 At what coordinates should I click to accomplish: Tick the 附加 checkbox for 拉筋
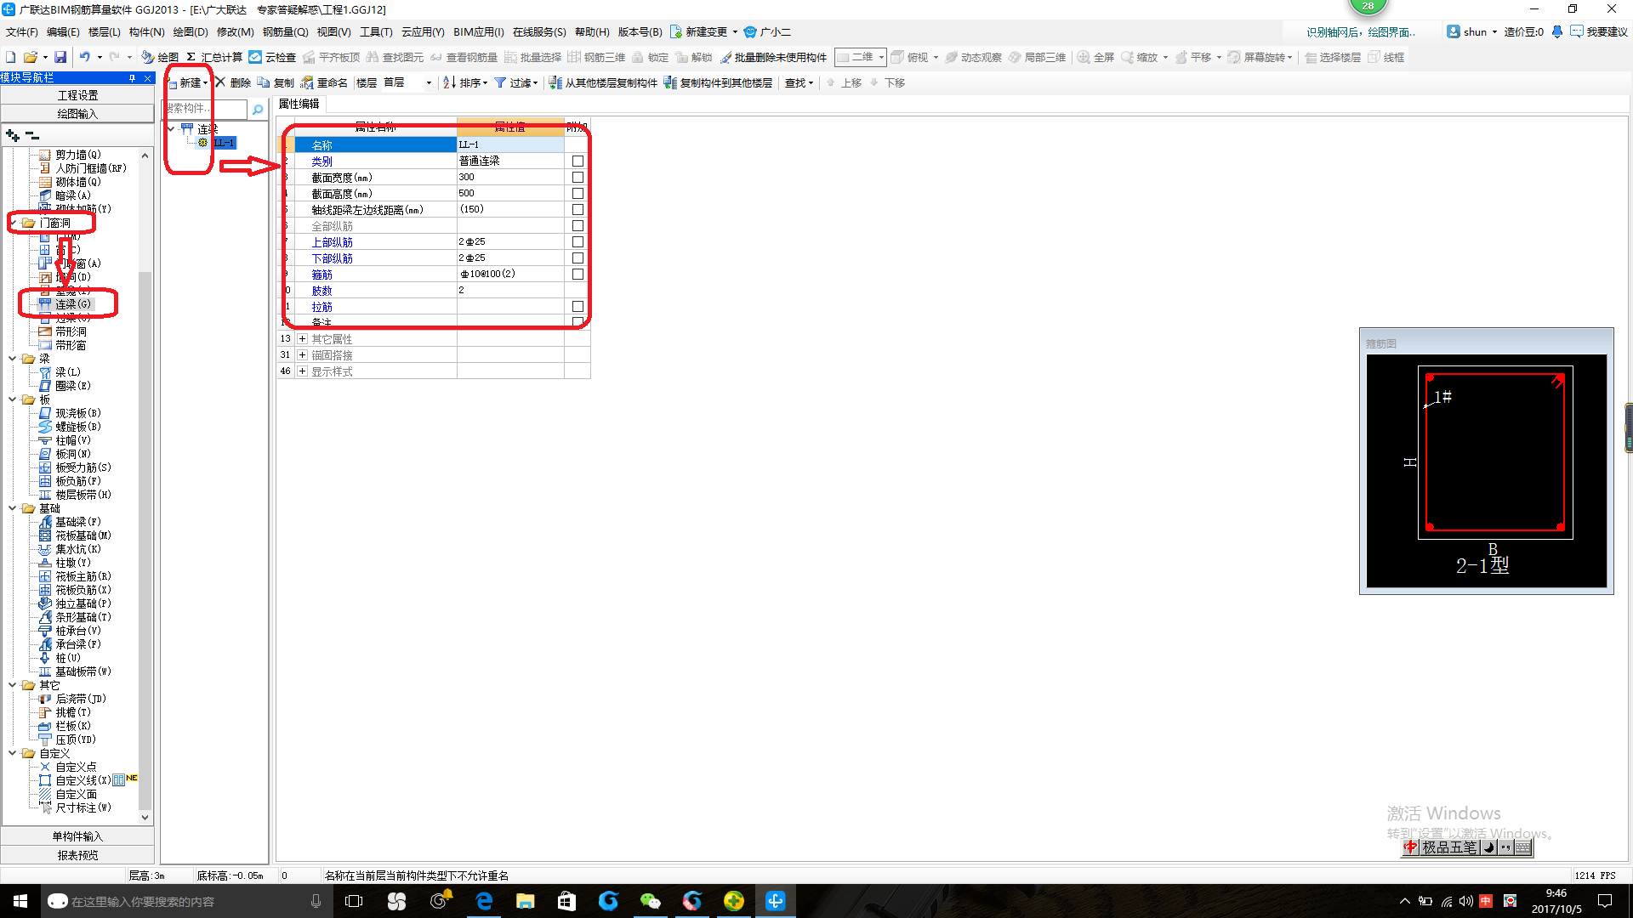(578, 306)
